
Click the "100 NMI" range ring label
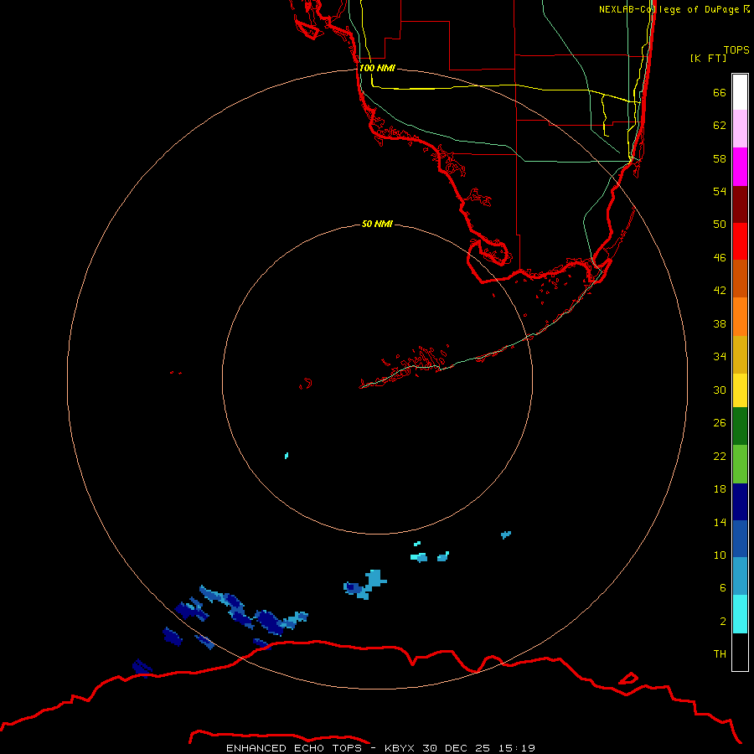tap(377, 68)
